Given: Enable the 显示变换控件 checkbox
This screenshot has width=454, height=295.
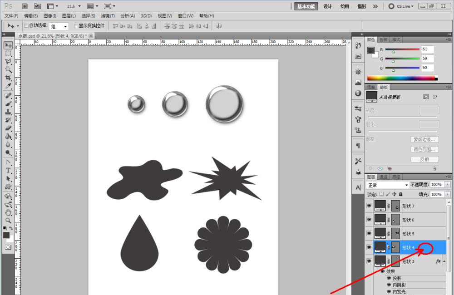Looking at the screenshot, I should click(76, 26).
